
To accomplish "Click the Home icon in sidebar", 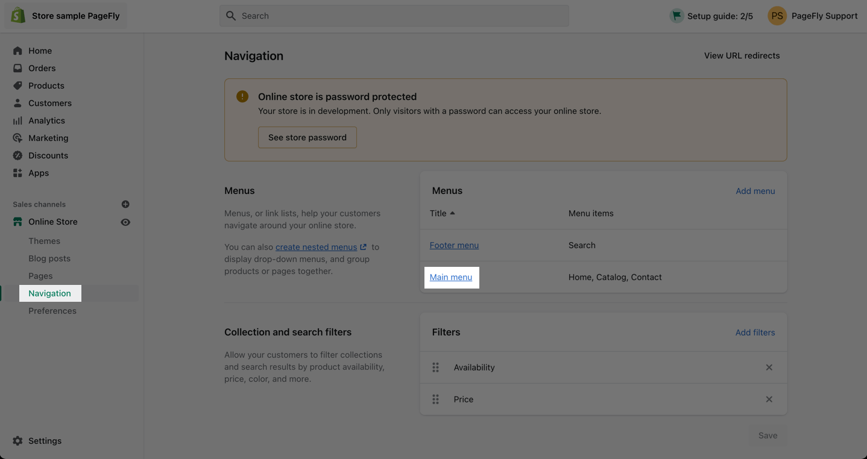I will pyautogui.click(x=17, y=51).
